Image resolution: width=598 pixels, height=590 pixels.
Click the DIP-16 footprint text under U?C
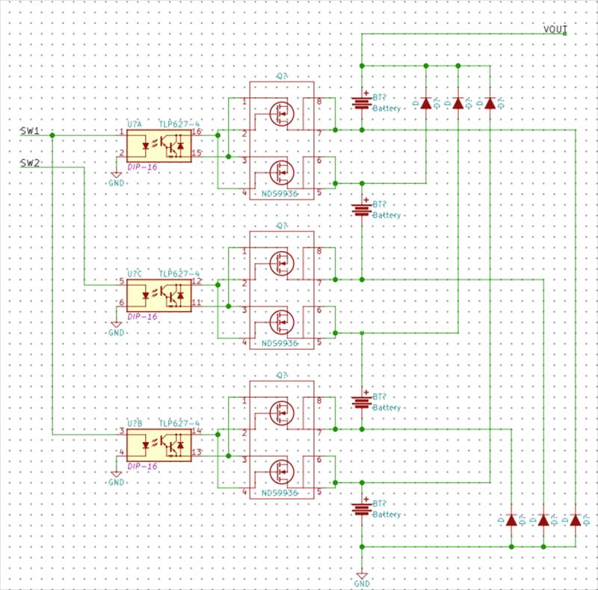(x=142, y=316)
